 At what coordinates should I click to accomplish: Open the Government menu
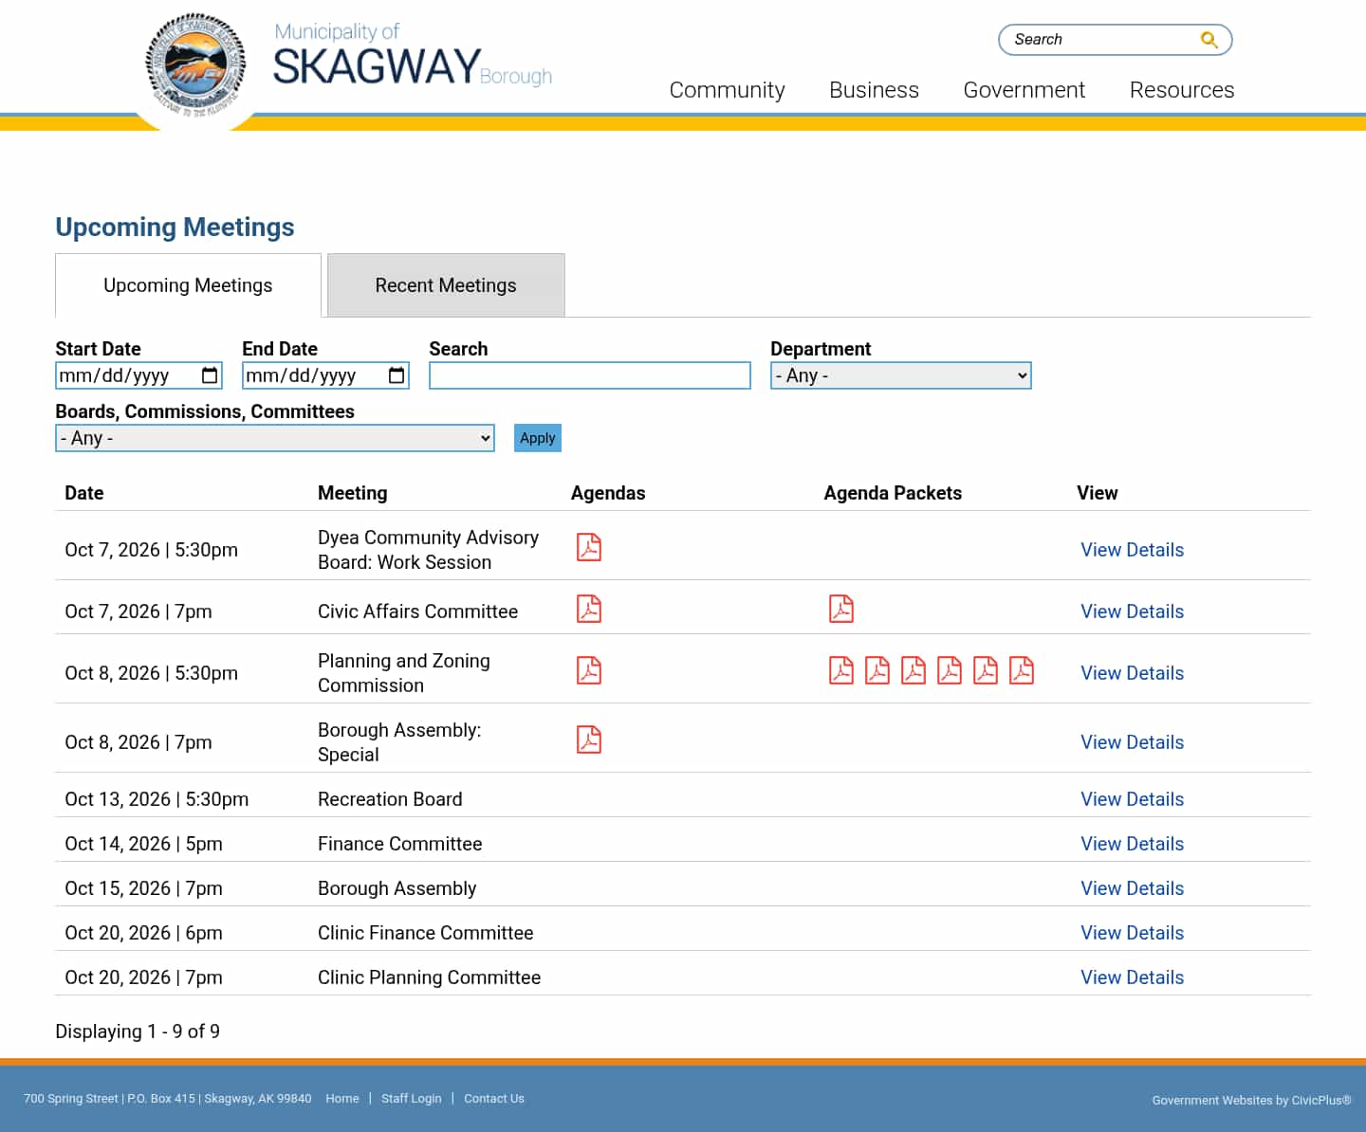tap(1024, 90)
